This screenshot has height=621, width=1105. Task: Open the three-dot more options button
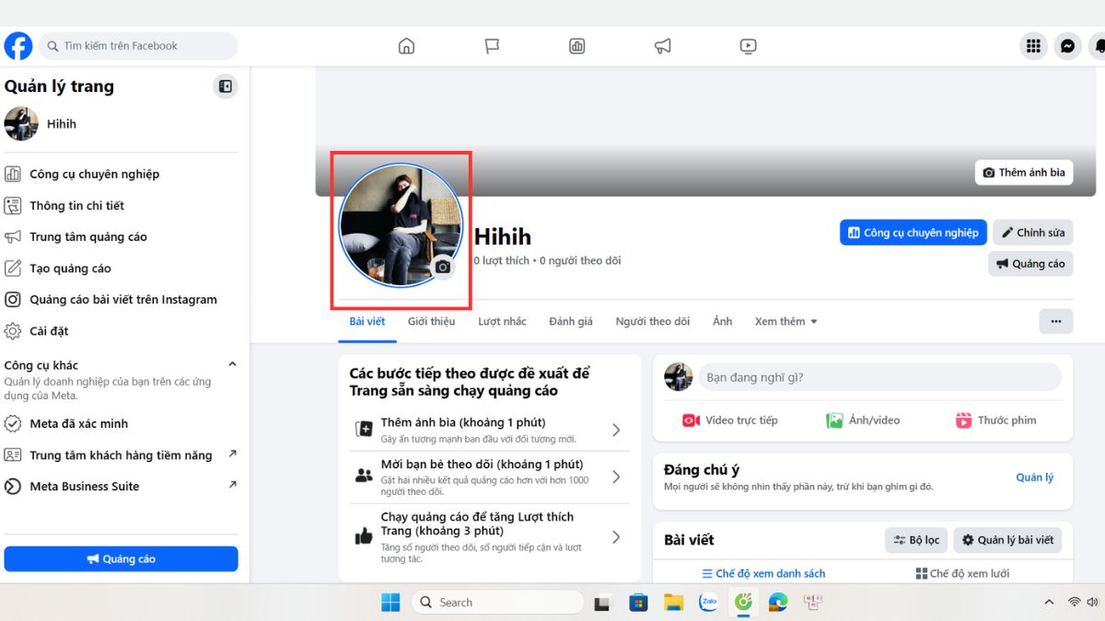pos(1055,321)
